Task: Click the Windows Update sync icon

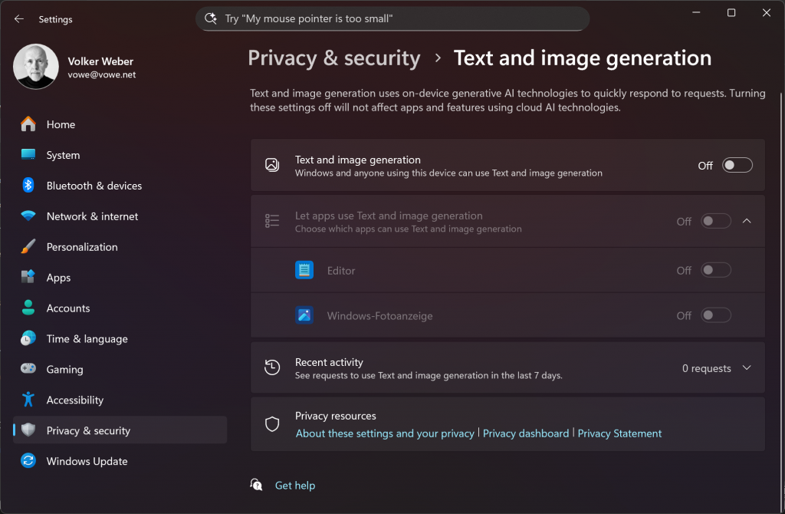Action: click(28, 461)
